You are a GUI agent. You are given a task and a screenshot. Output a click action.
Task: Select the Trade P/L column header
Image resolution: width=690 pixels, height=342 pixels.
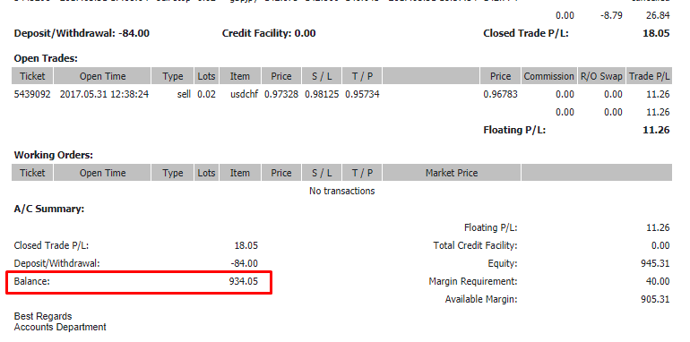coord(649,76)
